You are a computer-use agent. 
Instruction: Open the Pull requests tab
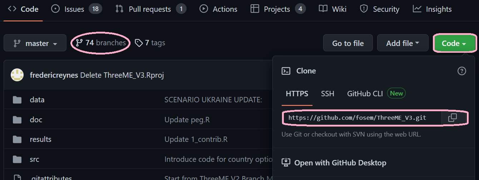click(x=150, y=9)
